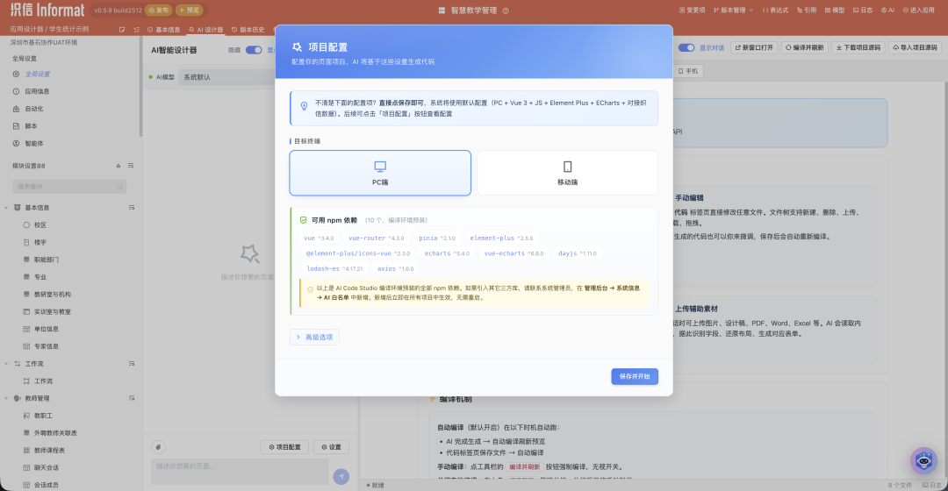This screenshot has height=491, width=948.
Task: Collapse the 工作流 module group
Action: [x=7, y=364]
